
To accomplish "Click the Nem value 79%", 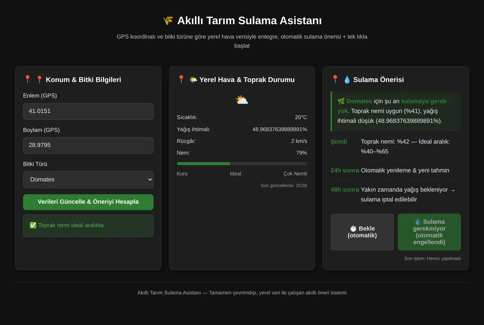I will pyautogui.click(x=302, y=153).
